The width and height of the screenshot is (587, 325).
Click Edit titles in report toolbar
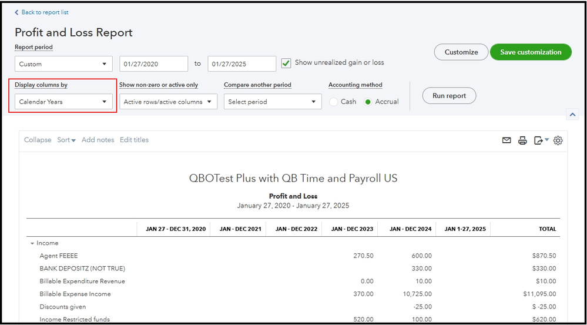tap(134, 140)
